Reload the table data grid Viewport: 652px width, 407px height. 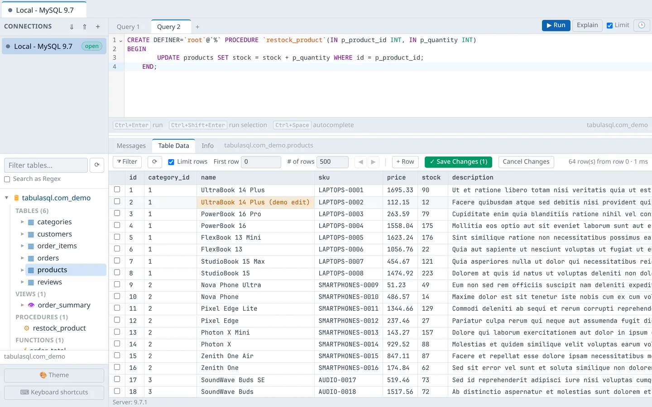coord(154,162)
